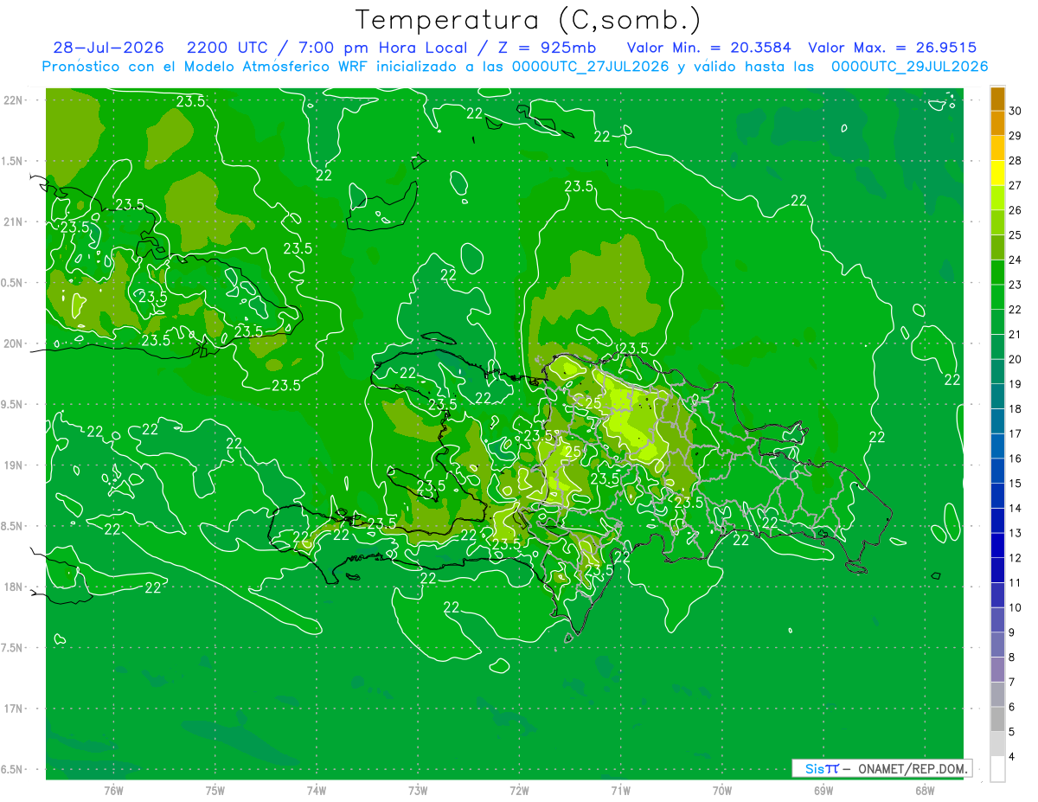Viewport: 1038px width, 802px height.
Task: Click the '69W' longitude axis label
Action: (823, 791)
